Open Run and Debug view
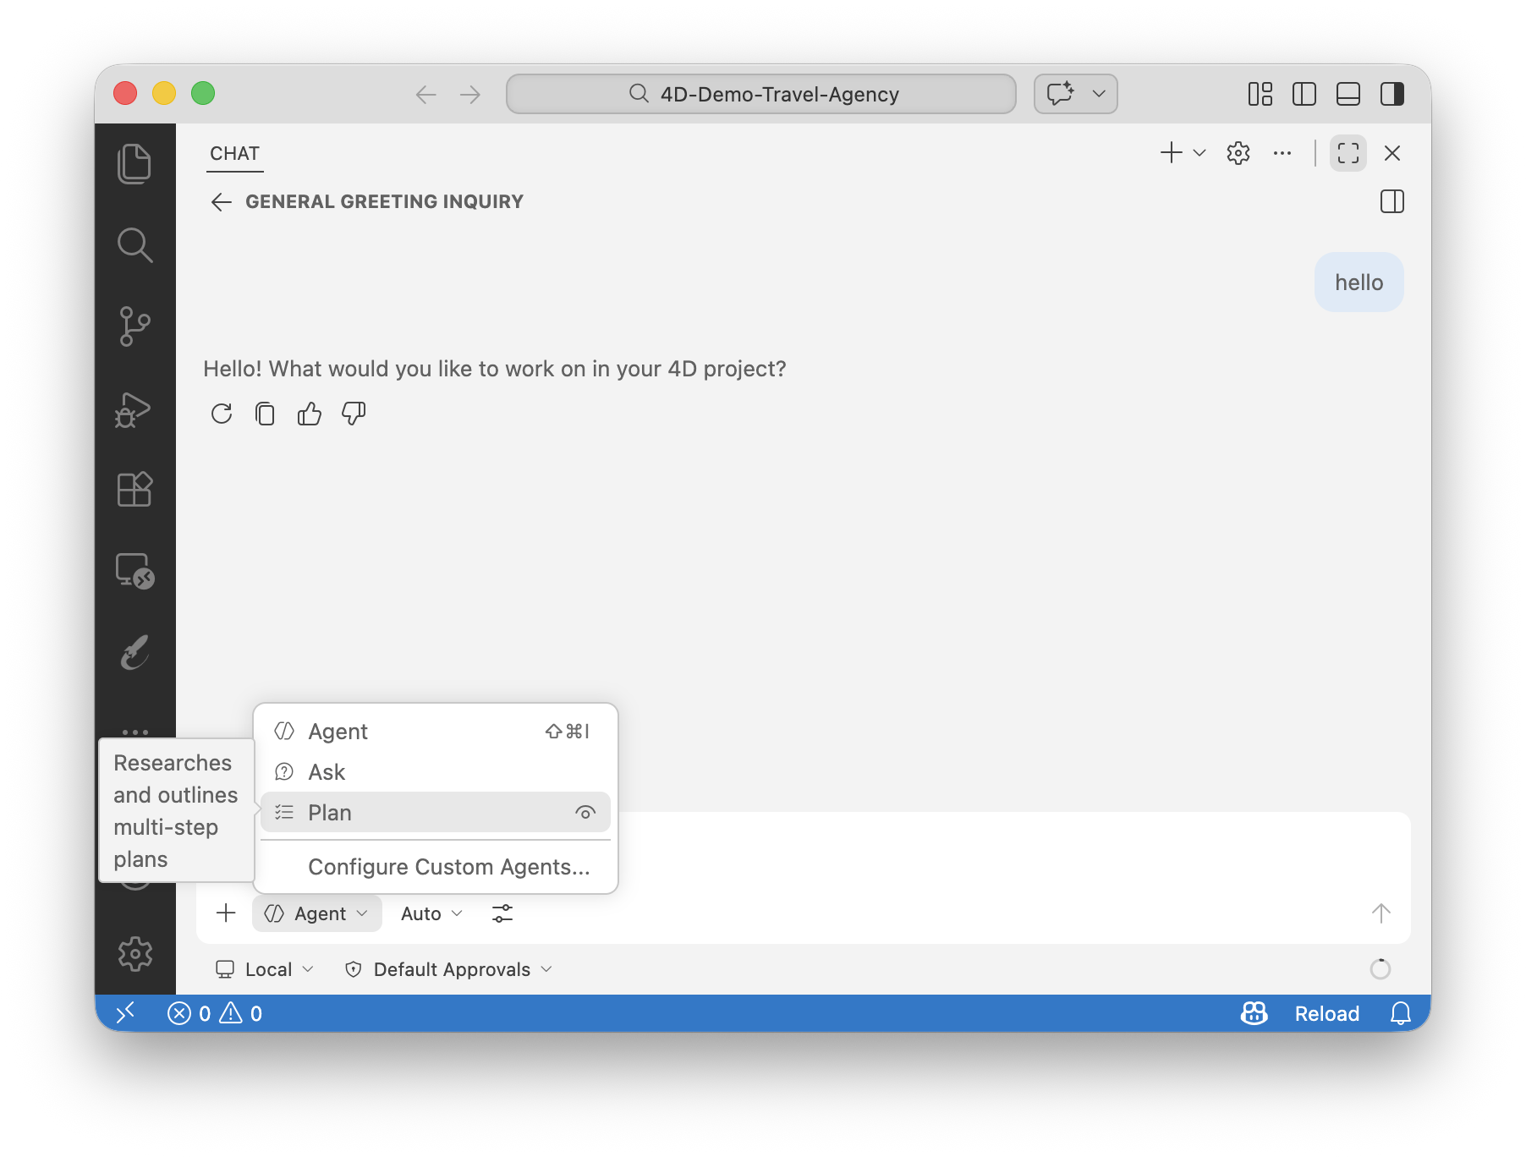The width and height of the screenshot is (1526, 1157). [x=134, y=409]
